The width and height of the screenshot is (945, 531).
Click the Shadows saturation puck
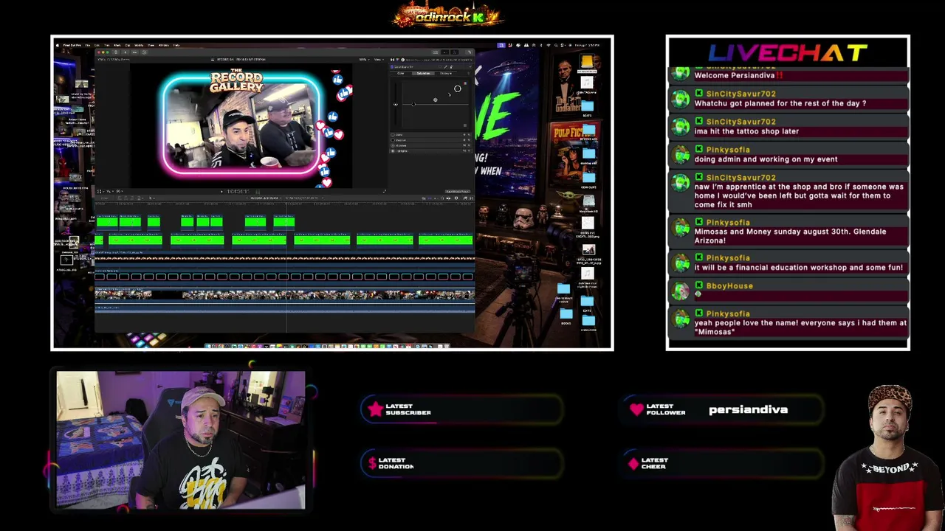(x=413, y=104)
